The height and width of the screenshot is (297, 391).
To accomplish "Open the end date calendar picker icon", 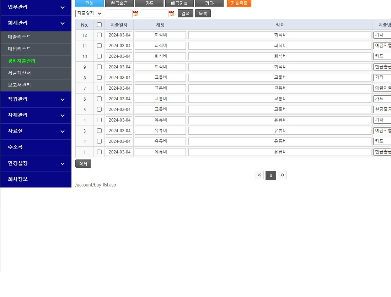I will click(x=171, y=13).
